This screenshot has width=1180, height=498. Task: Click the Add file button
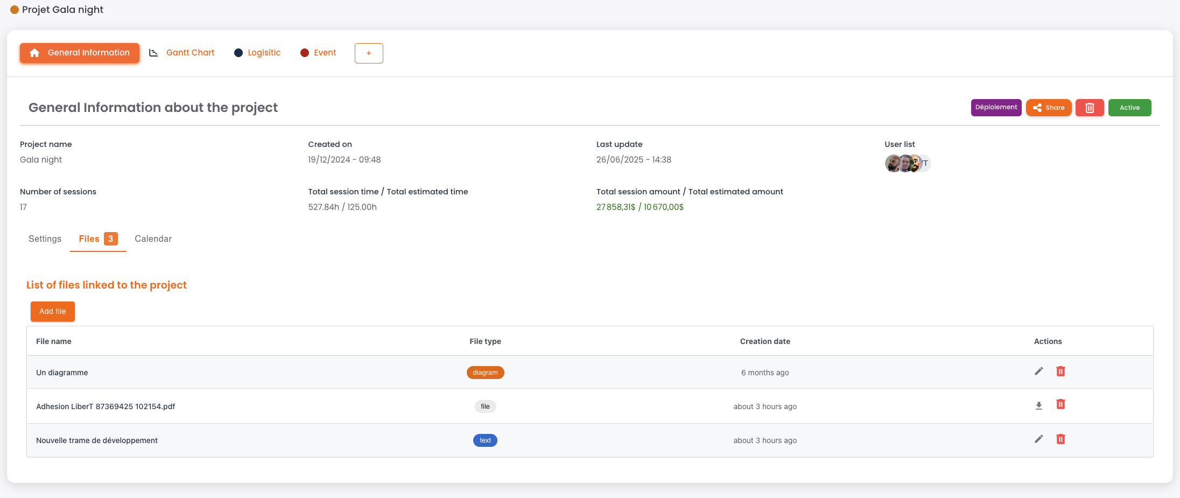(53, 312)
